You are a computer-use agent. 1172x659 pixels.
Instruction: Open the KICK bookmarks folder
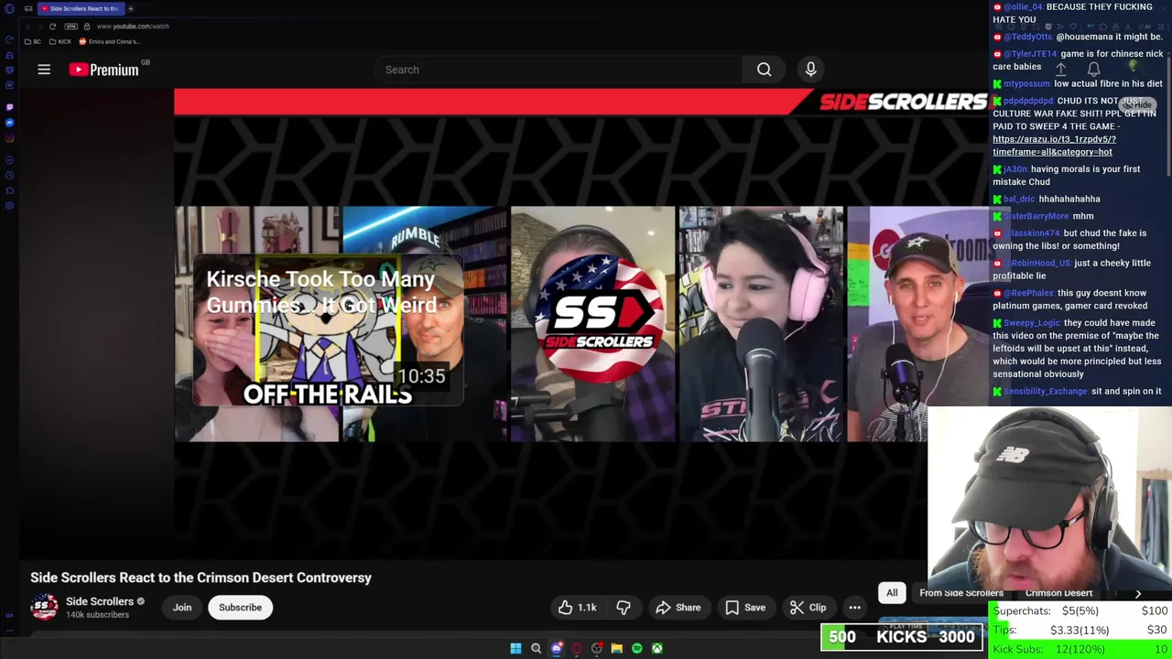tap(60, 41)
